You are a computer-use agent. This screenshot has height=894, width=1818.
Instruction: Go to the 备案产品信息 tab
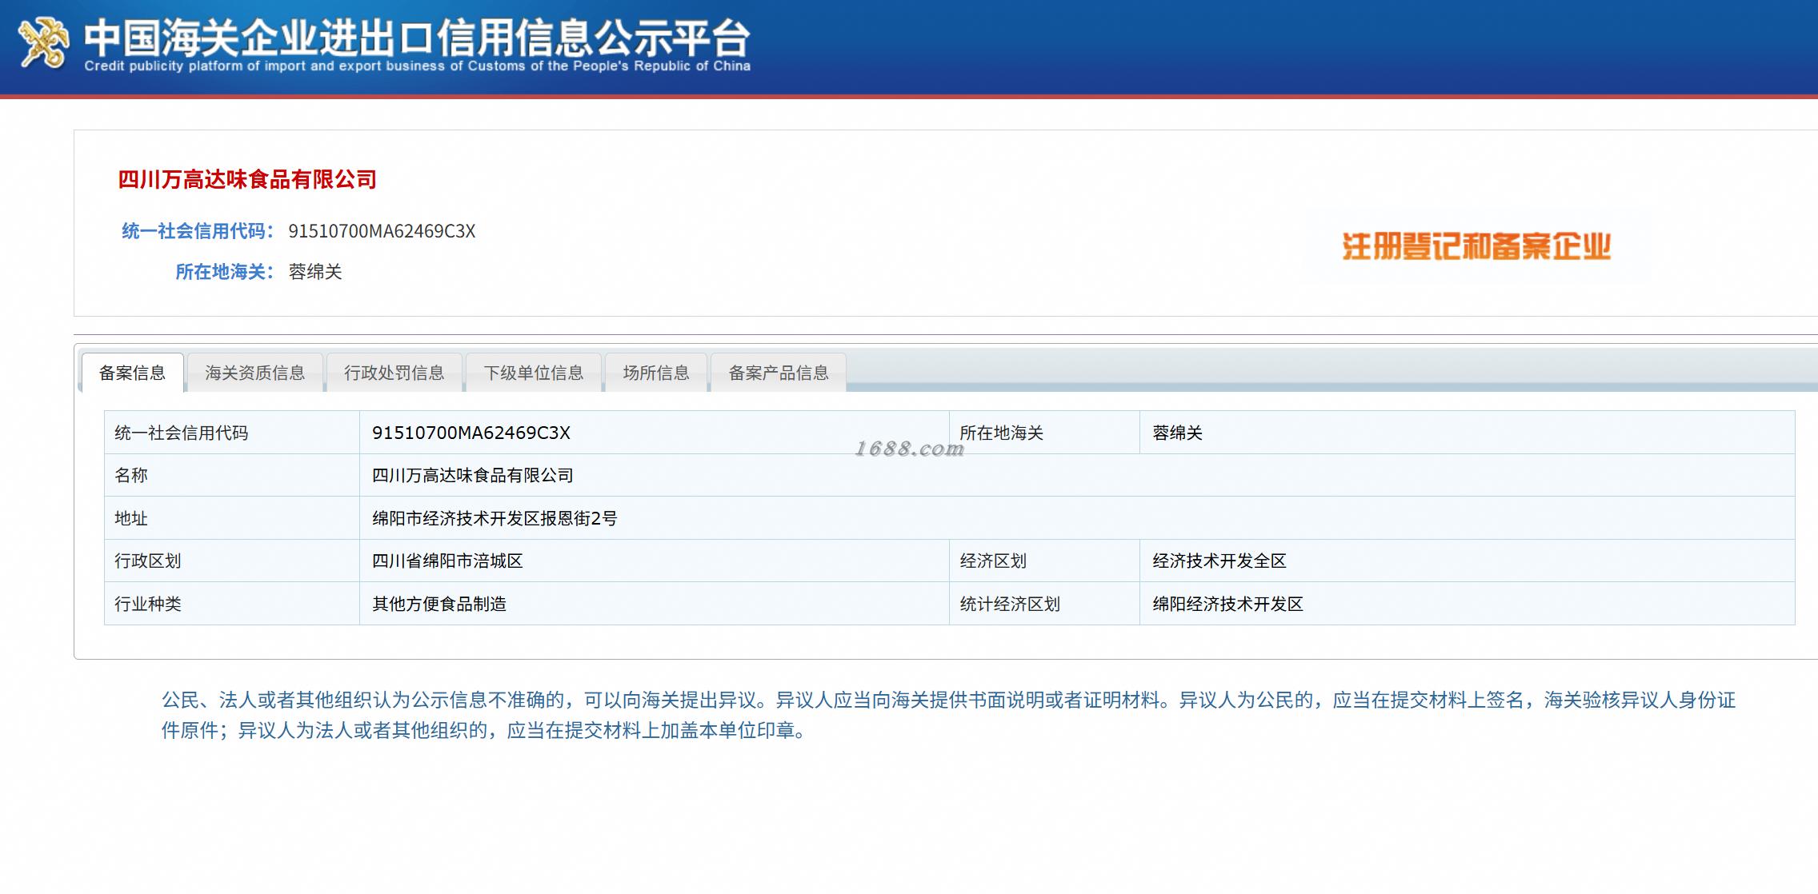pyautogui.click(x=778, y=373)
